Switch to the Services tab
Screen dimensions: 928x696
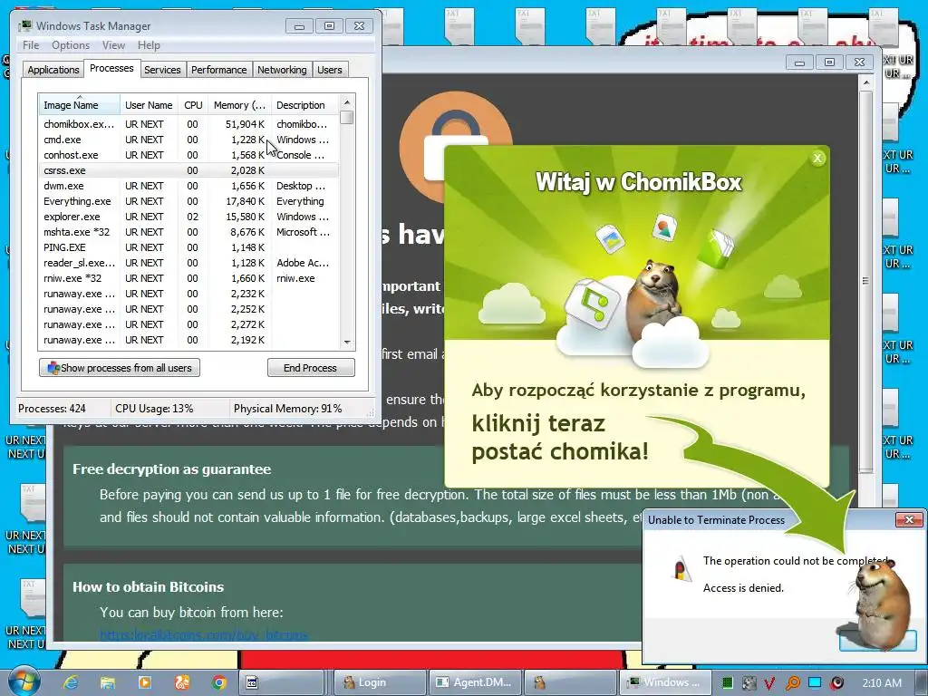coord(162,70)
